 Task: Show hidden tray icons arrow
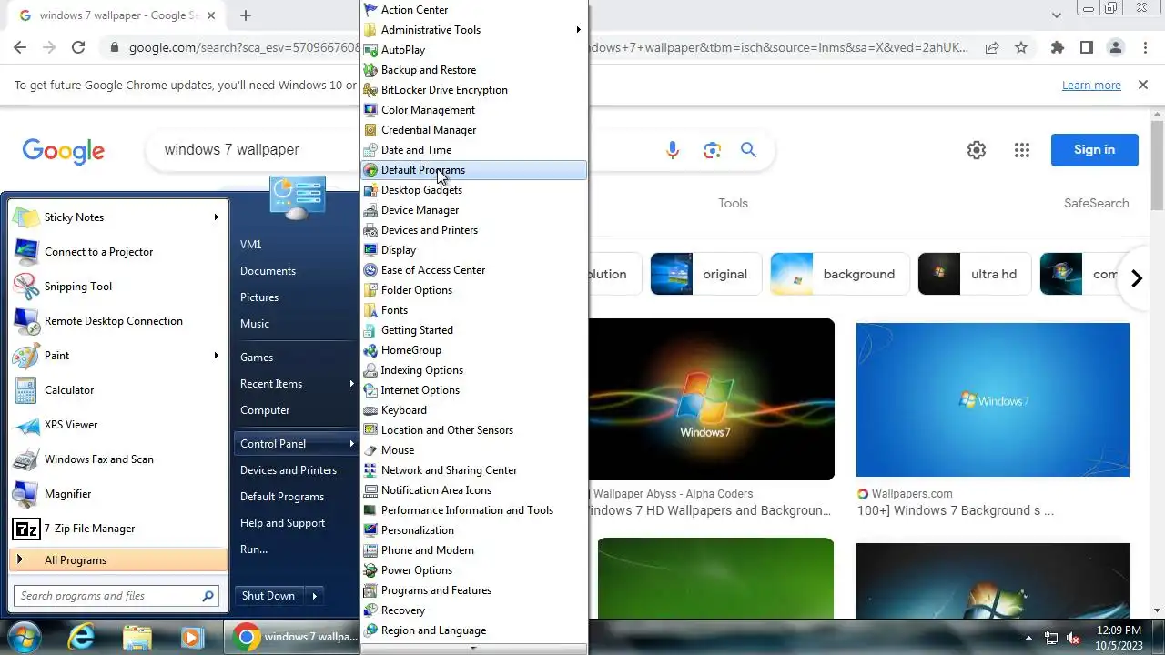[x=1029, y=638]
